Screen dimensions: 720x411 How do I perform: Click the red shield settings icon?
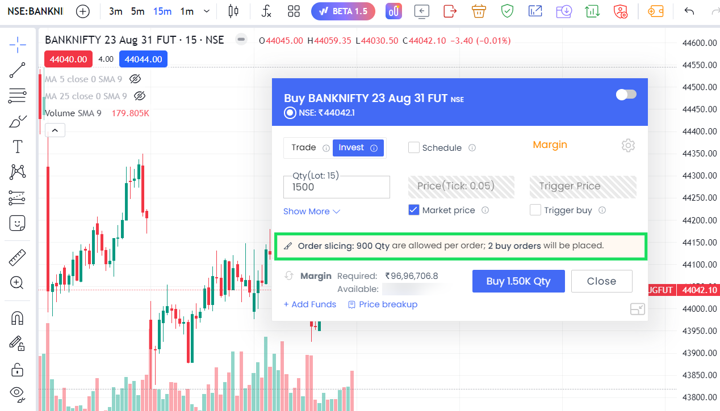coord(621,11)
